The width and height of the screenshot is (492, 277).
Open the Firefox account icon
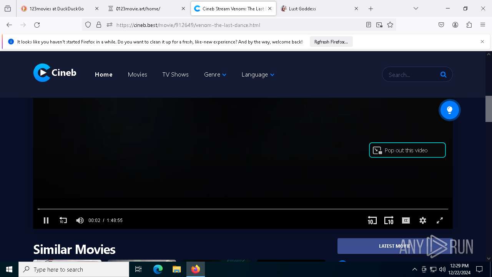pyautogui.click(x=455, y=25)
